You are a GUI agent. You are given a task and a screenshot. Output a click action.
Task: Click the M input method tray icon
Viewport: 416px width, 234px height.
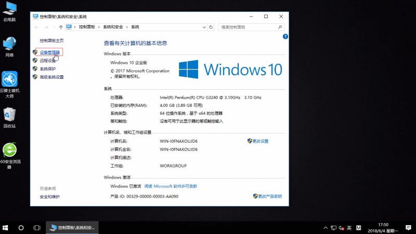[358, 228]
